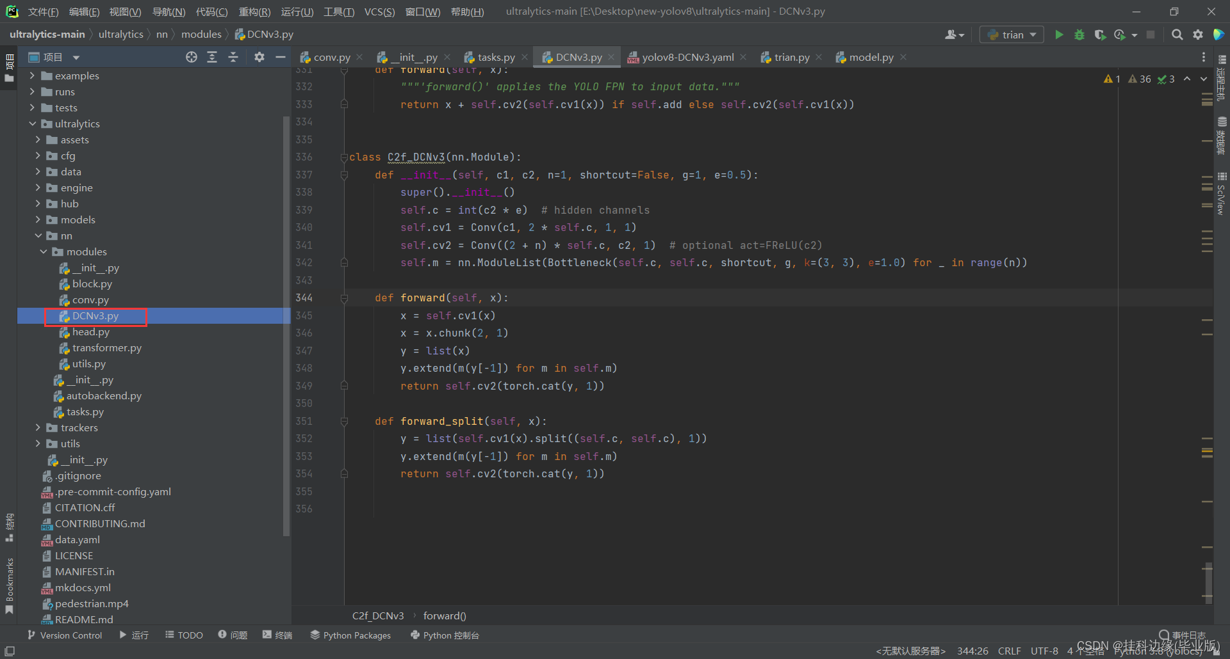Click the UTF-8 encoding status entry
Screen dimensions: 1230x659
pos(1044,651)
